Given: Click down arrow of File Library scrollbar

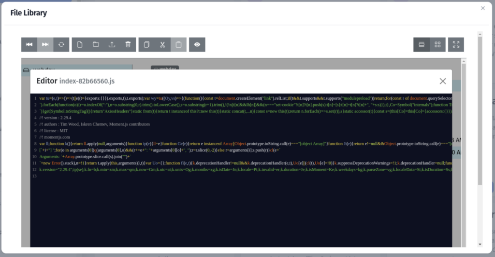Looking at the screenshot, I should point(480,244).
